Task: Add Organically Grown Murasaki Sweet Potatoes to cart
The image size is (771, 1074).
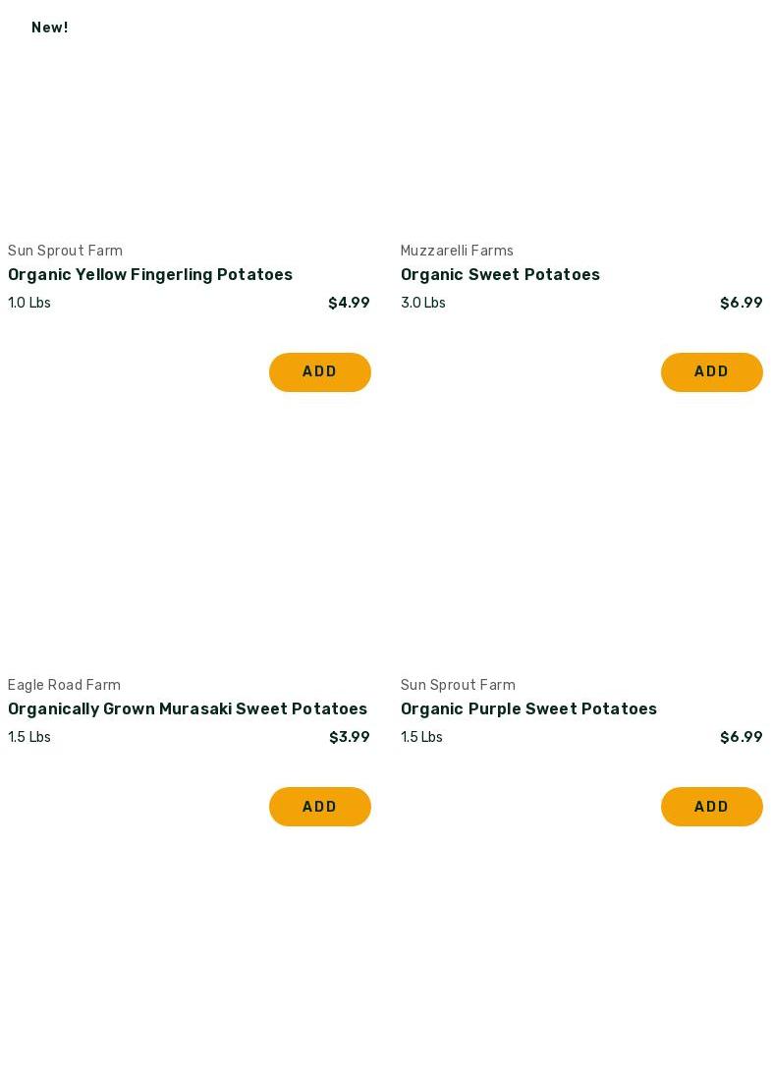Action: pyautogui.click(x=319, y=807)
